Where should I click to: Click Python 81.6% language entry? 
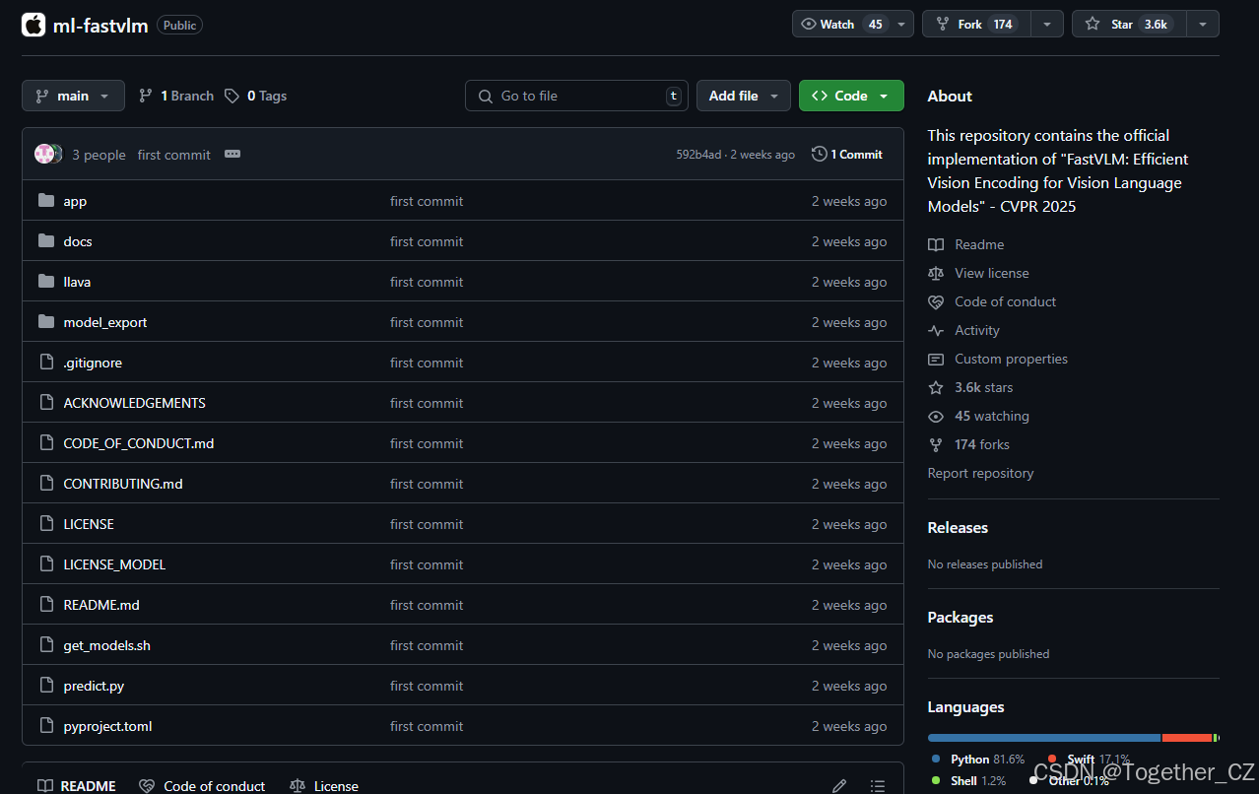point(978,760)
